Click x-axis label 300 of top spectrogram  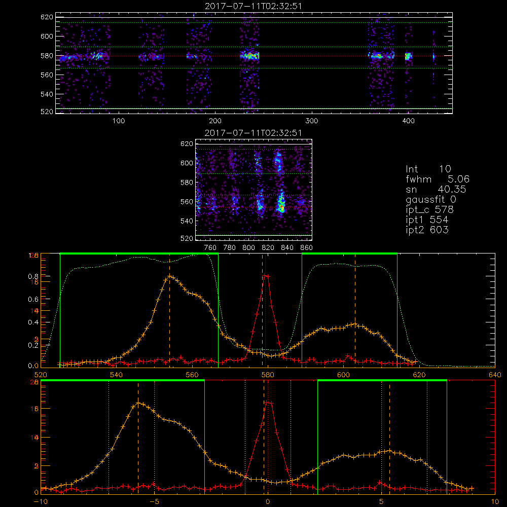click(x=312, y=121)
